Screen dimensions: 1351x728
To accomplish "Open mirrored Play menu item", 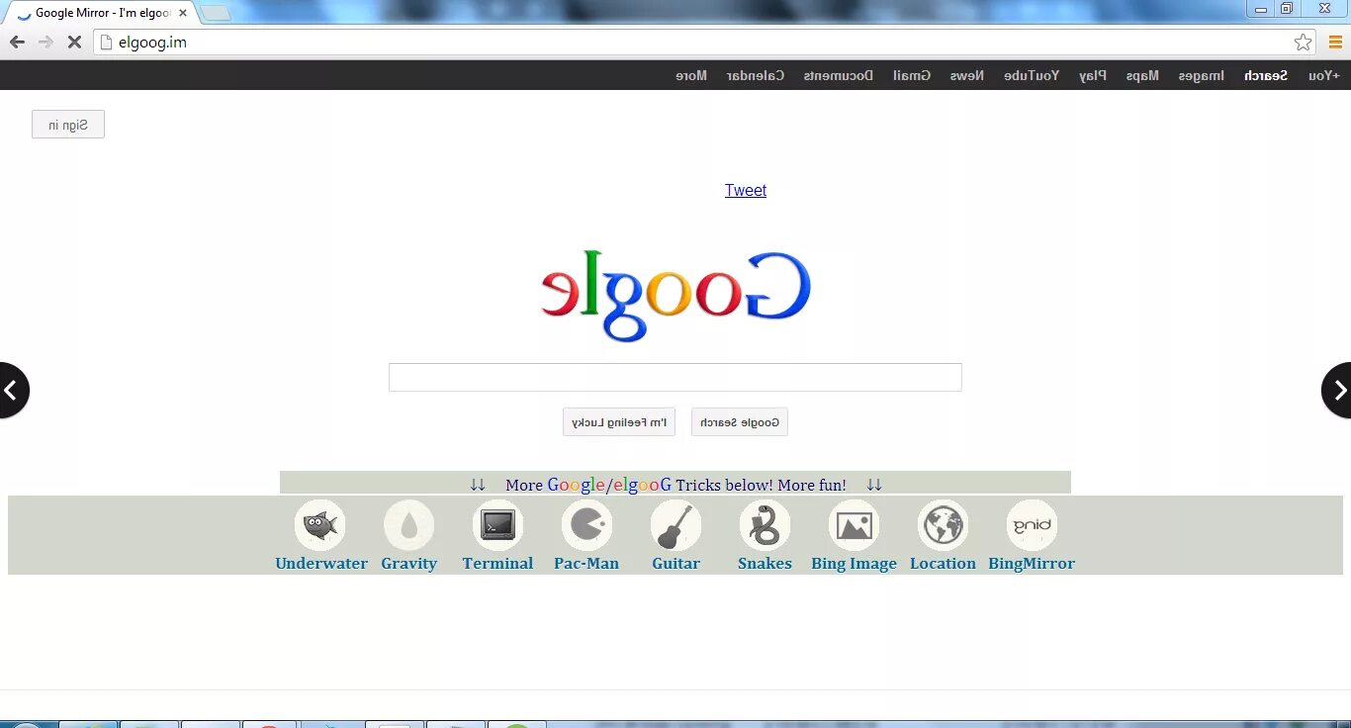I will 1093,75.
